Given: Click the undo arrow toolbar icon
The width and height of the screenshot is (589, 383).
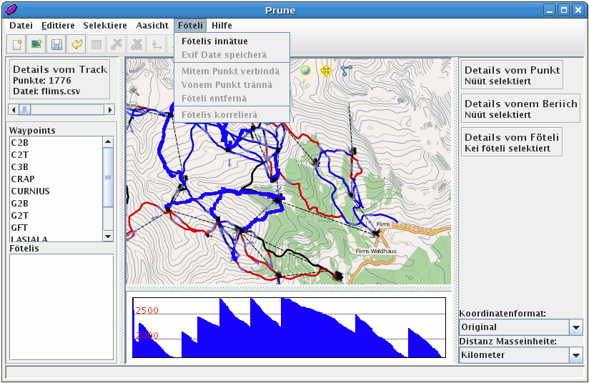Looking at the screenshot, I should point(76,45).
